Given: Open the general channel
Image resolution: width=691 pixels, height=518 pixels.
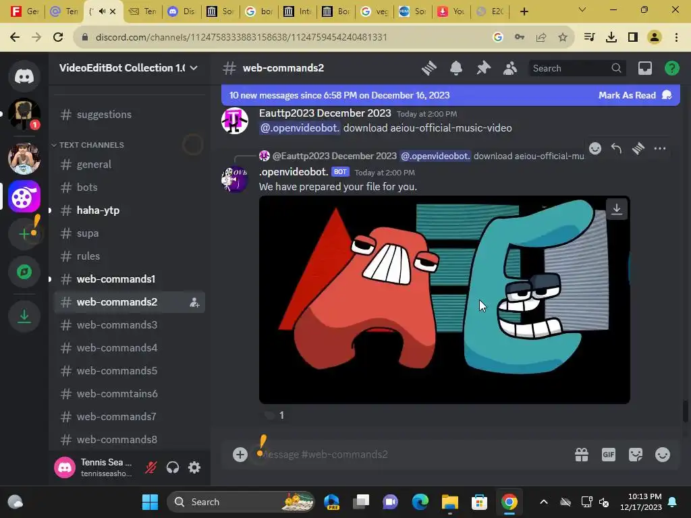Looking at the screenshot, I should click(129, 165).
